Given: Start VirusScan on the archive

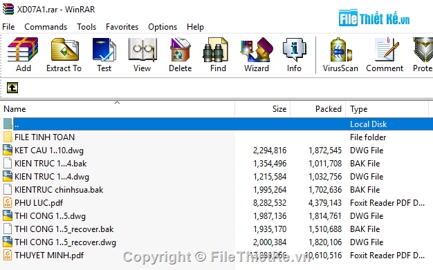Looking at the screenshot, I should tap(340, 55).
